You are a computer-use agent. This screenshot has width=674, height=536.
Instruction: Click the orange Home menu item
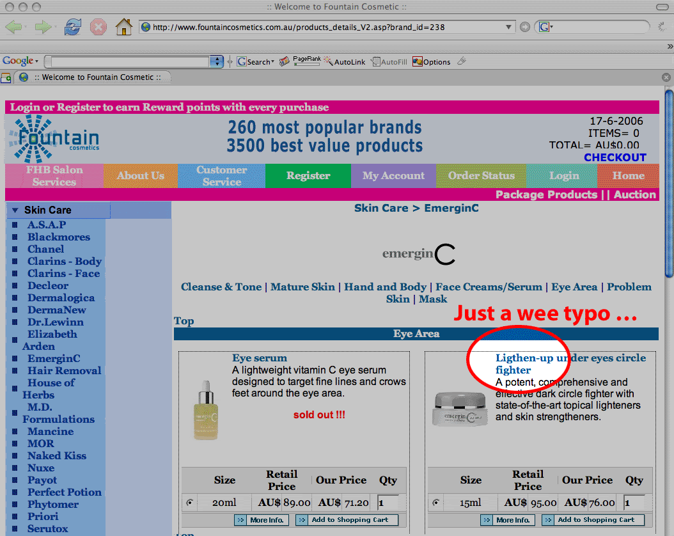pos(628,176)
